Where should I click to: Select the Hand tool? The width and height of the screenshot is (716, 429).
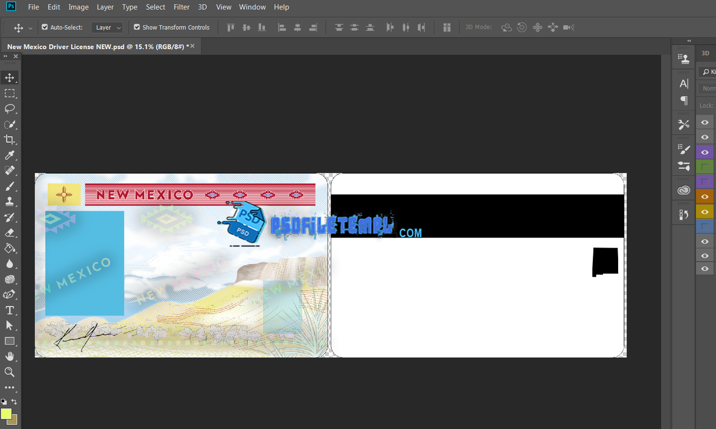click(10, 356)
